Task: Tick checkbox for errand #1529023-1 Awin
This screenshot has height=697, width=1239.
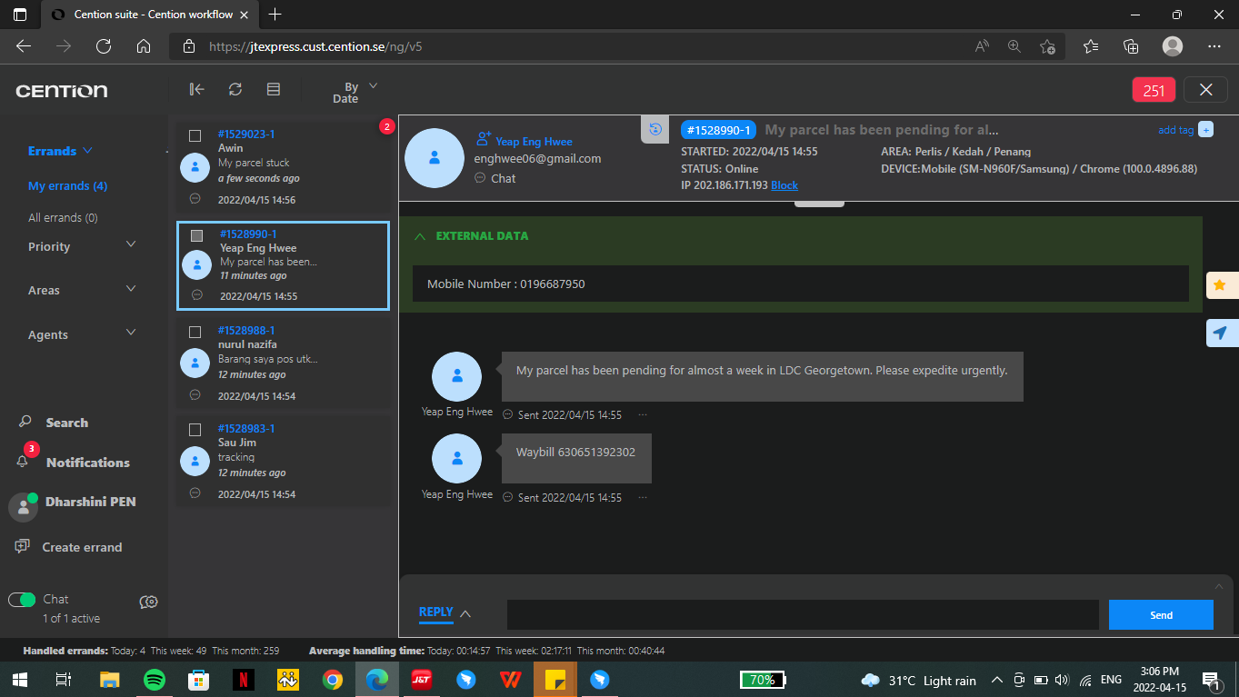Action: pyautogui.click(x=195, y=135)
